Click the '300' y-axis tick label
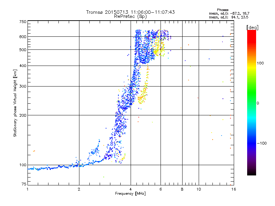Viewport: 275px width, 206px height. [23, 87]
